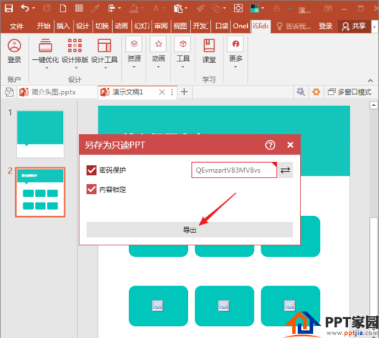Click the 共享 share button
This screenshot has height=338, width=379.
point(354,26)
